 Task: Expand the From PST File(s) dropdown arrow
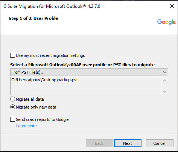(x=165, y=72)
